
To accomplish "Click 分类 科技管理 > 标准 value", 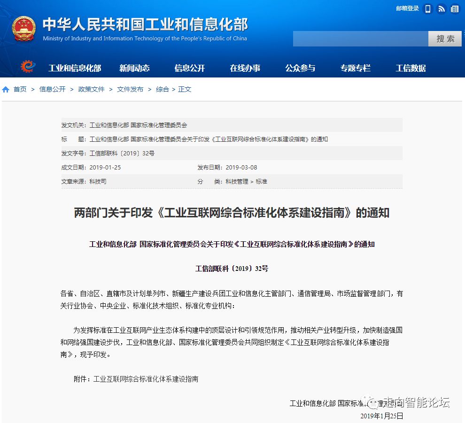I will [246, 181].
